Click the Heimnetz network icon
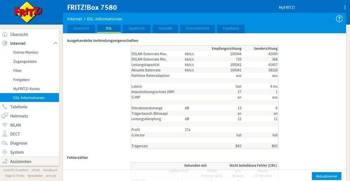350x181 pixels. (x=5, y=116)
